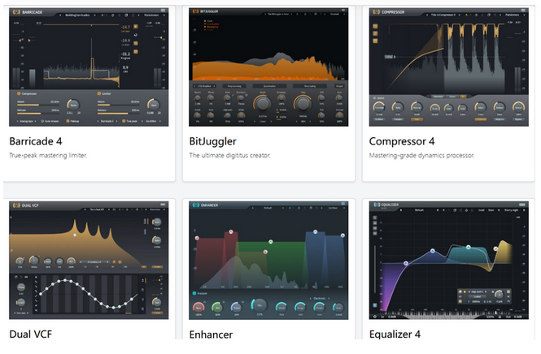
Task: Click the BitJuggler product title
Action: tap(212, 141)
